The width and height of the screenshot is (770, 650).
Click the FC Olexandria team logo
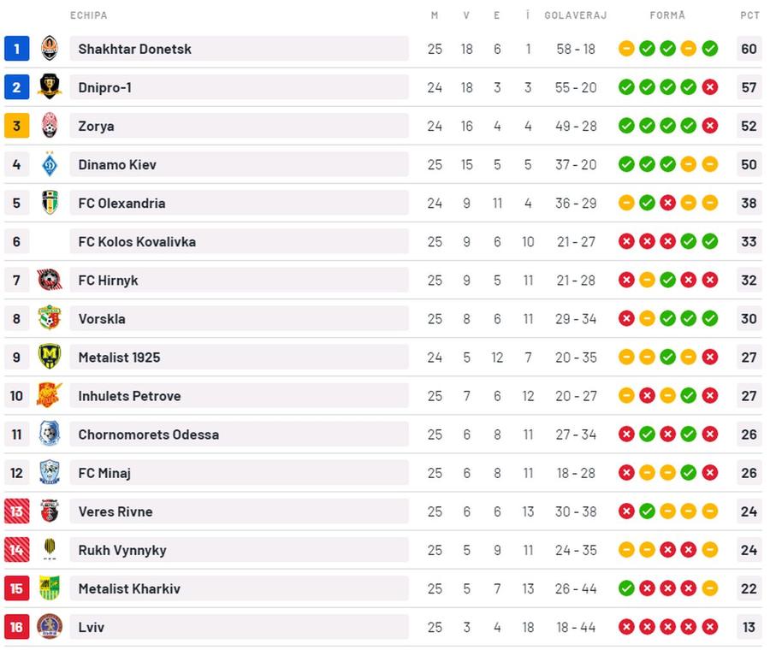pos(50,202)
